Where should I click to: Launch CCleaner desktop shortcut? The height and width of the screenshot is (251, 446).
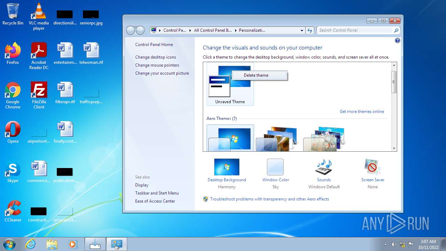pos(13,211)
